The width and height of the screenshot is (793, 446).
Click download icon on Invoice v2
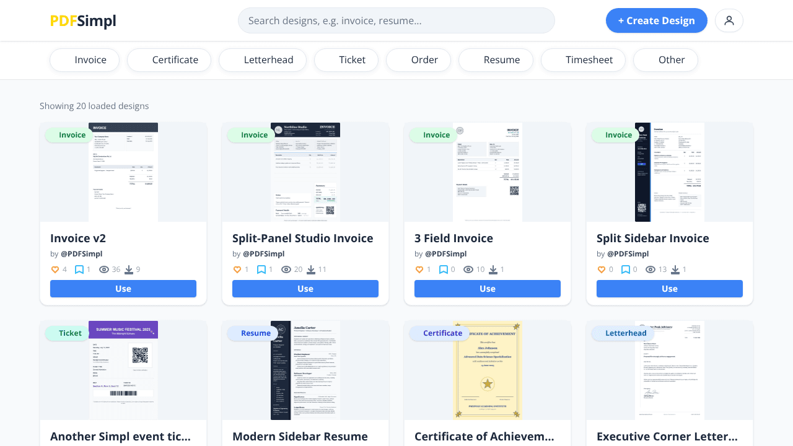click(129, 269)
